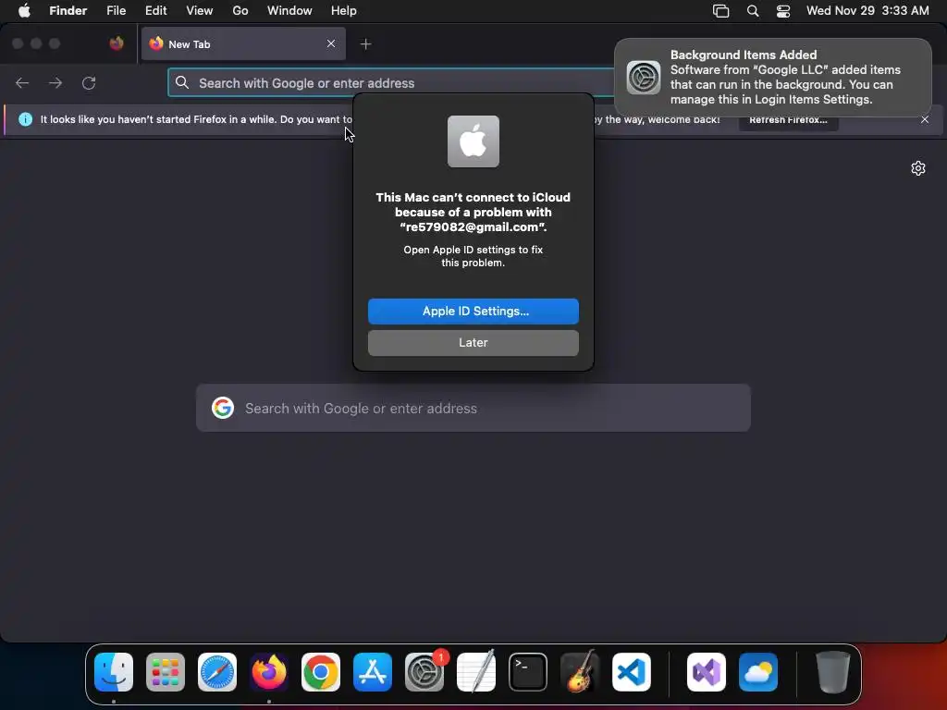This screenshot has width=947, height=710.
Task: Open Spotlight search in the menu bar
Action: click(753, 11)
